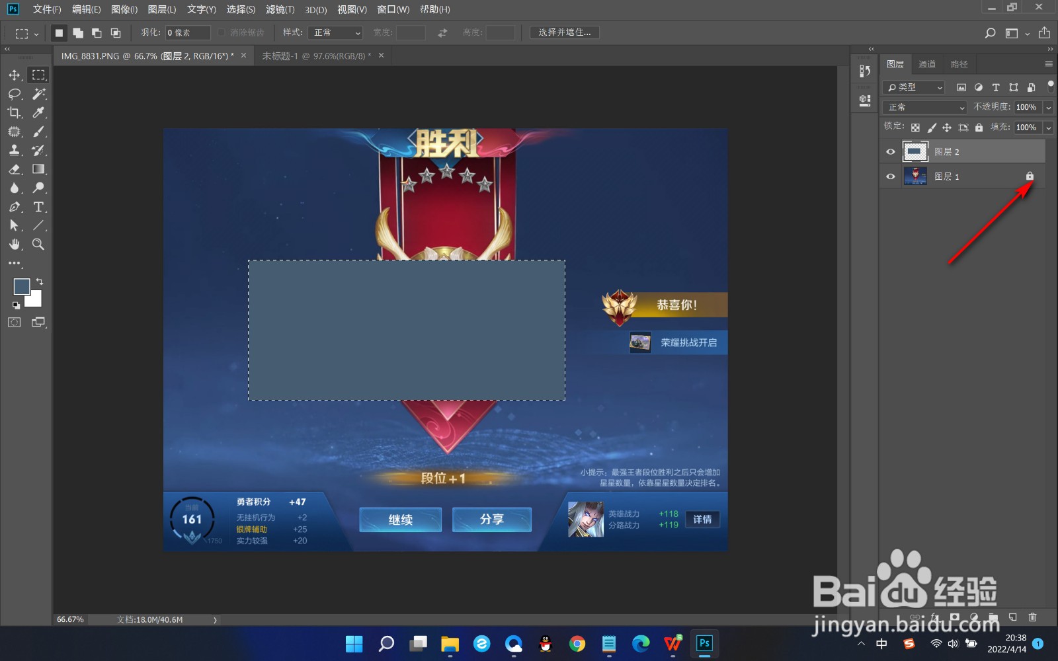The width and height of the screenshot is (1058, 661).
Task: Toggle Quick Mask mode
Action: 15,323
